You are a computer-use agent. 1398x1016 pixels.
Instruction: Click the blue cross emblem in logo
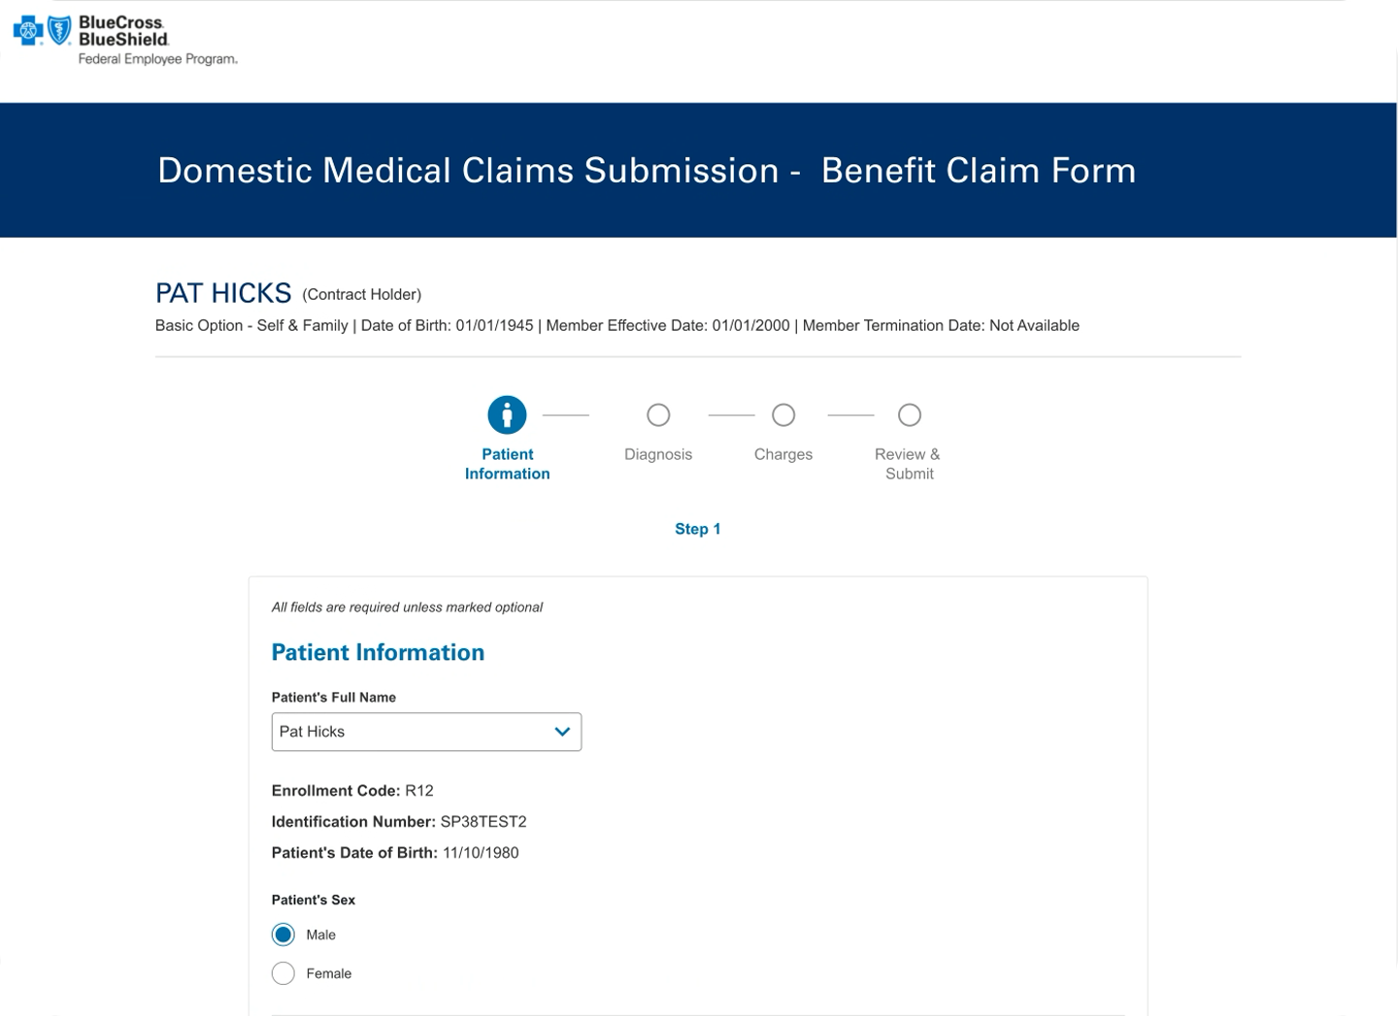[28, 32]
